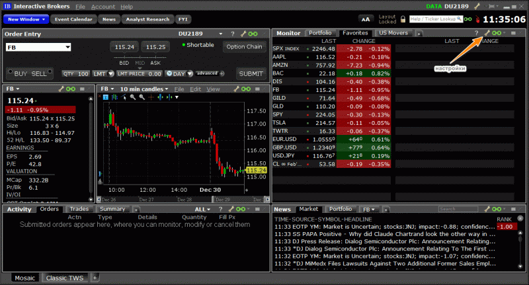Open the top File menu
This screenshot has width=529, height=285.
(x=80, y=7)
